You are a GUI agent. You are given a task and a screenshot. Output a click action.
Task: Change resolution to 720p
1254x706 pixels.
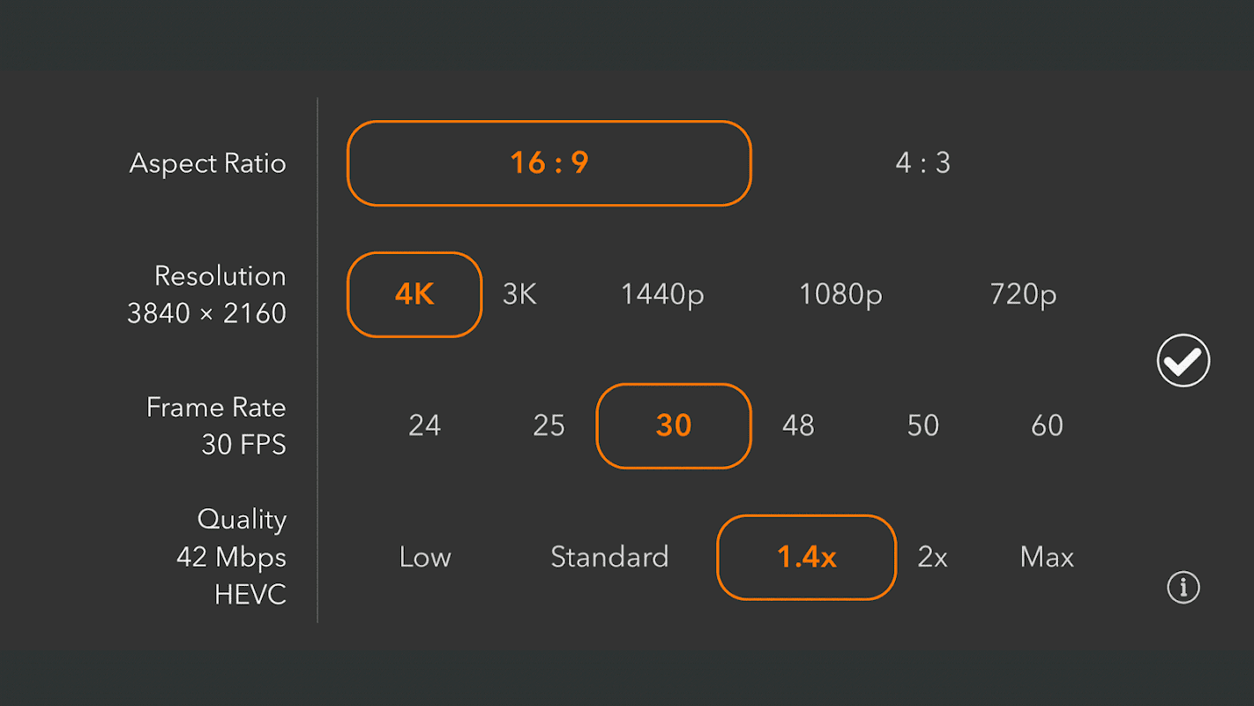(x=1023, y=295)
